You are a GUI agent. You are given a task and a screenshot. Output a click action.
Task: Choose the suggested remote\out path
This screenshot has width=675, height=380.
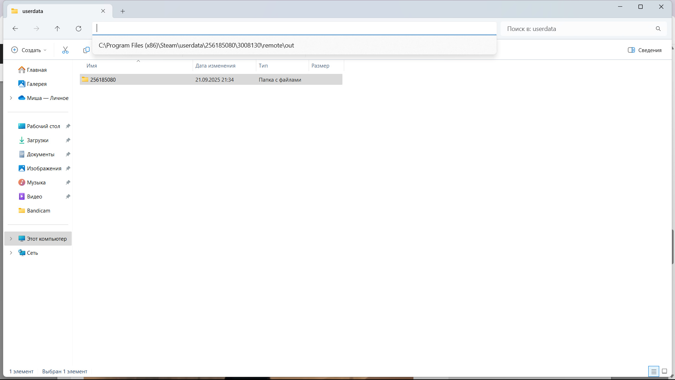tap(196, 45)
